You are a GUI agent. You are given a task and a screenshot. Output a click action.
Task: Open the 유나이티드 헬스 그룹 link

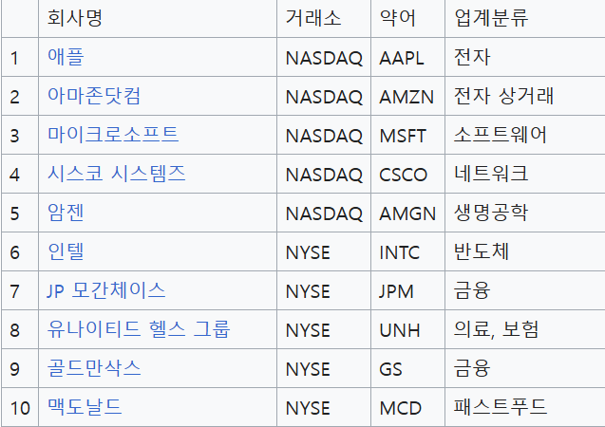(139, 329)
